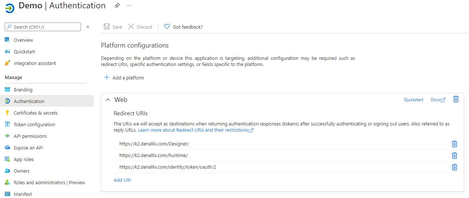Delete the Designer redirect URI
This screenshot has height=198, width=469.
point(454,144)
